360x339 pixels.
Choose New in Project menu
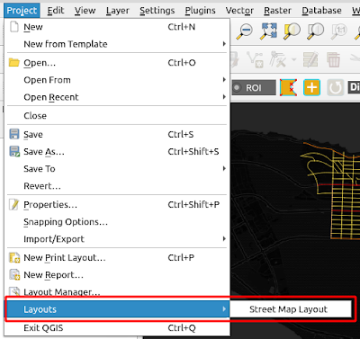(117, 27)
